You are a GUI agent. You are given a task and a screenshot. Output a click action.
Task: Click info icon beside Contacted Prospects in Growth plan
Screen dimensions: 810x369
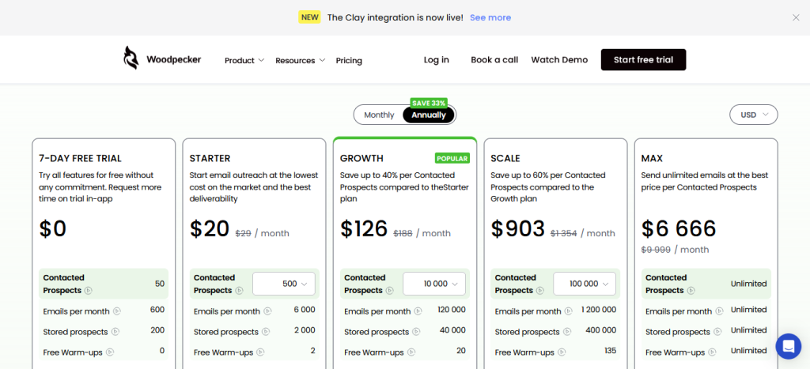click(x=389, y=291)
